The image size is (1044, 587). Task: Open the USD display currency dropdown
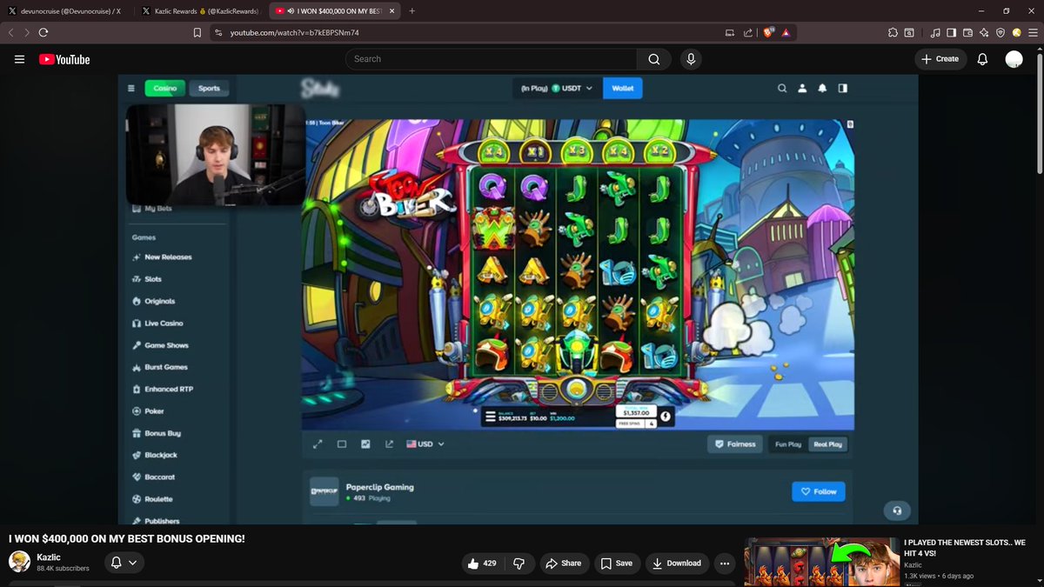[425, 444]
